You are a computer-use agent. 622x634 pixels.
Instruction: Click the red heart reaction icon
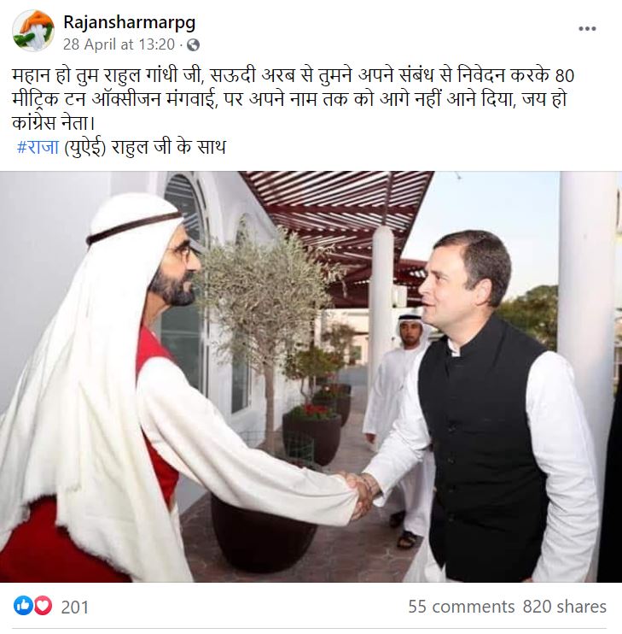(43, 605)
